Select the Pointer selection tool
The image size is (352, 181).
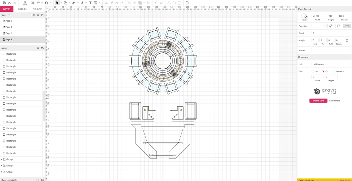coord(57,3)
